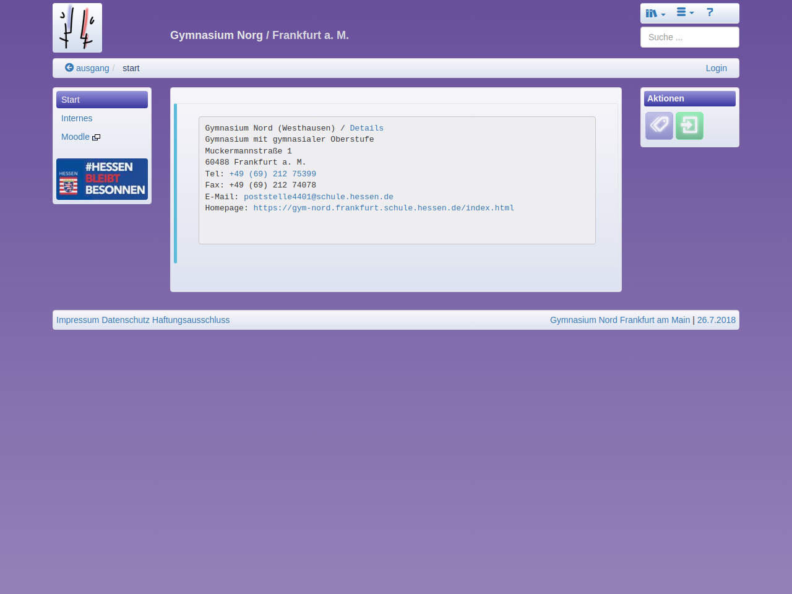Click the external window icon beside Moodle
Screen dimensions: 792x594
(96, 137)
